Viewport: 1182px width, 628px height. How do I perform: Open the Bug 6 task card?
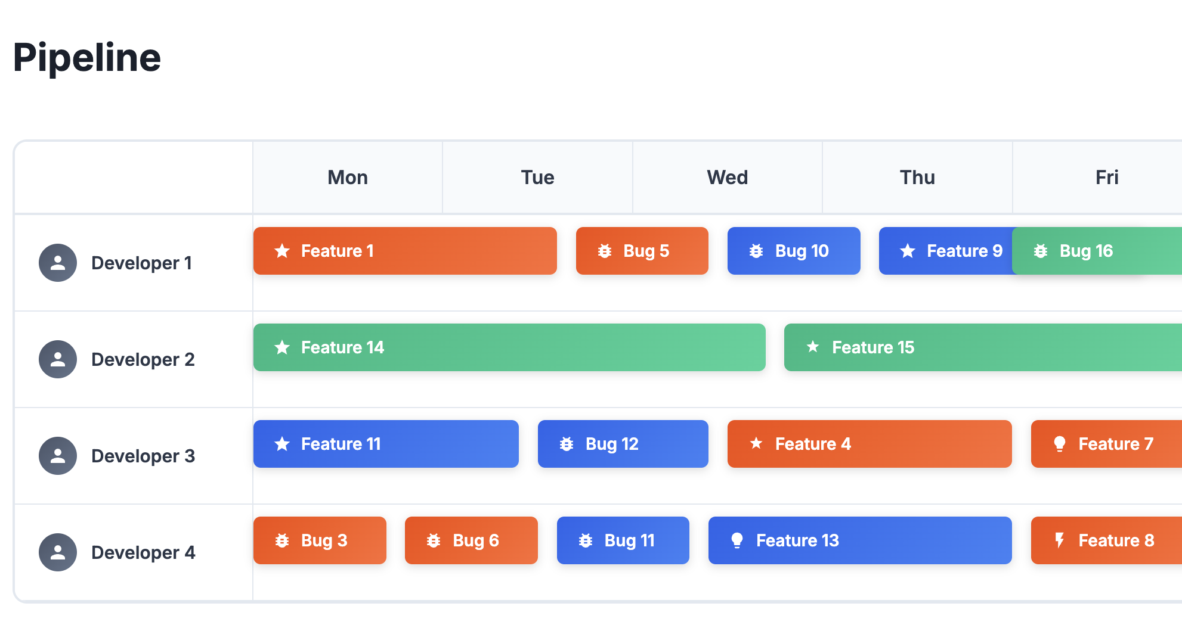(471, 540)
